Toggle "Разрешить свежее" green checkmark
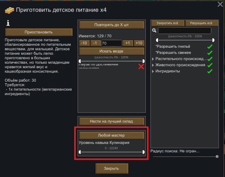The image size is (225, 177). coord(210,53)
